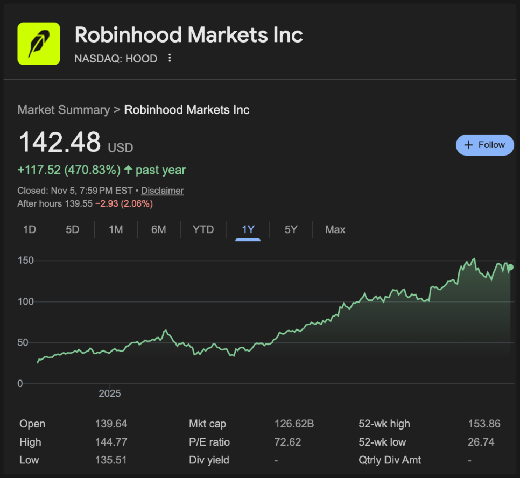Follow Robinhood Markets Inc stock
520x478 pixels.
click(485, 145)
